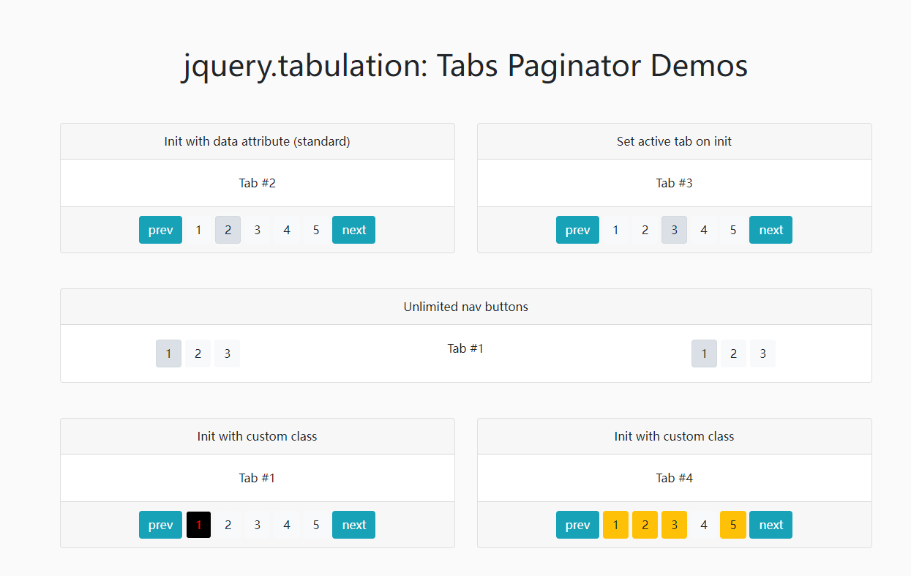Select page 4 in Tab #1 custom class panel
Viewport: 911px width, 576px height.
(286, 525)
